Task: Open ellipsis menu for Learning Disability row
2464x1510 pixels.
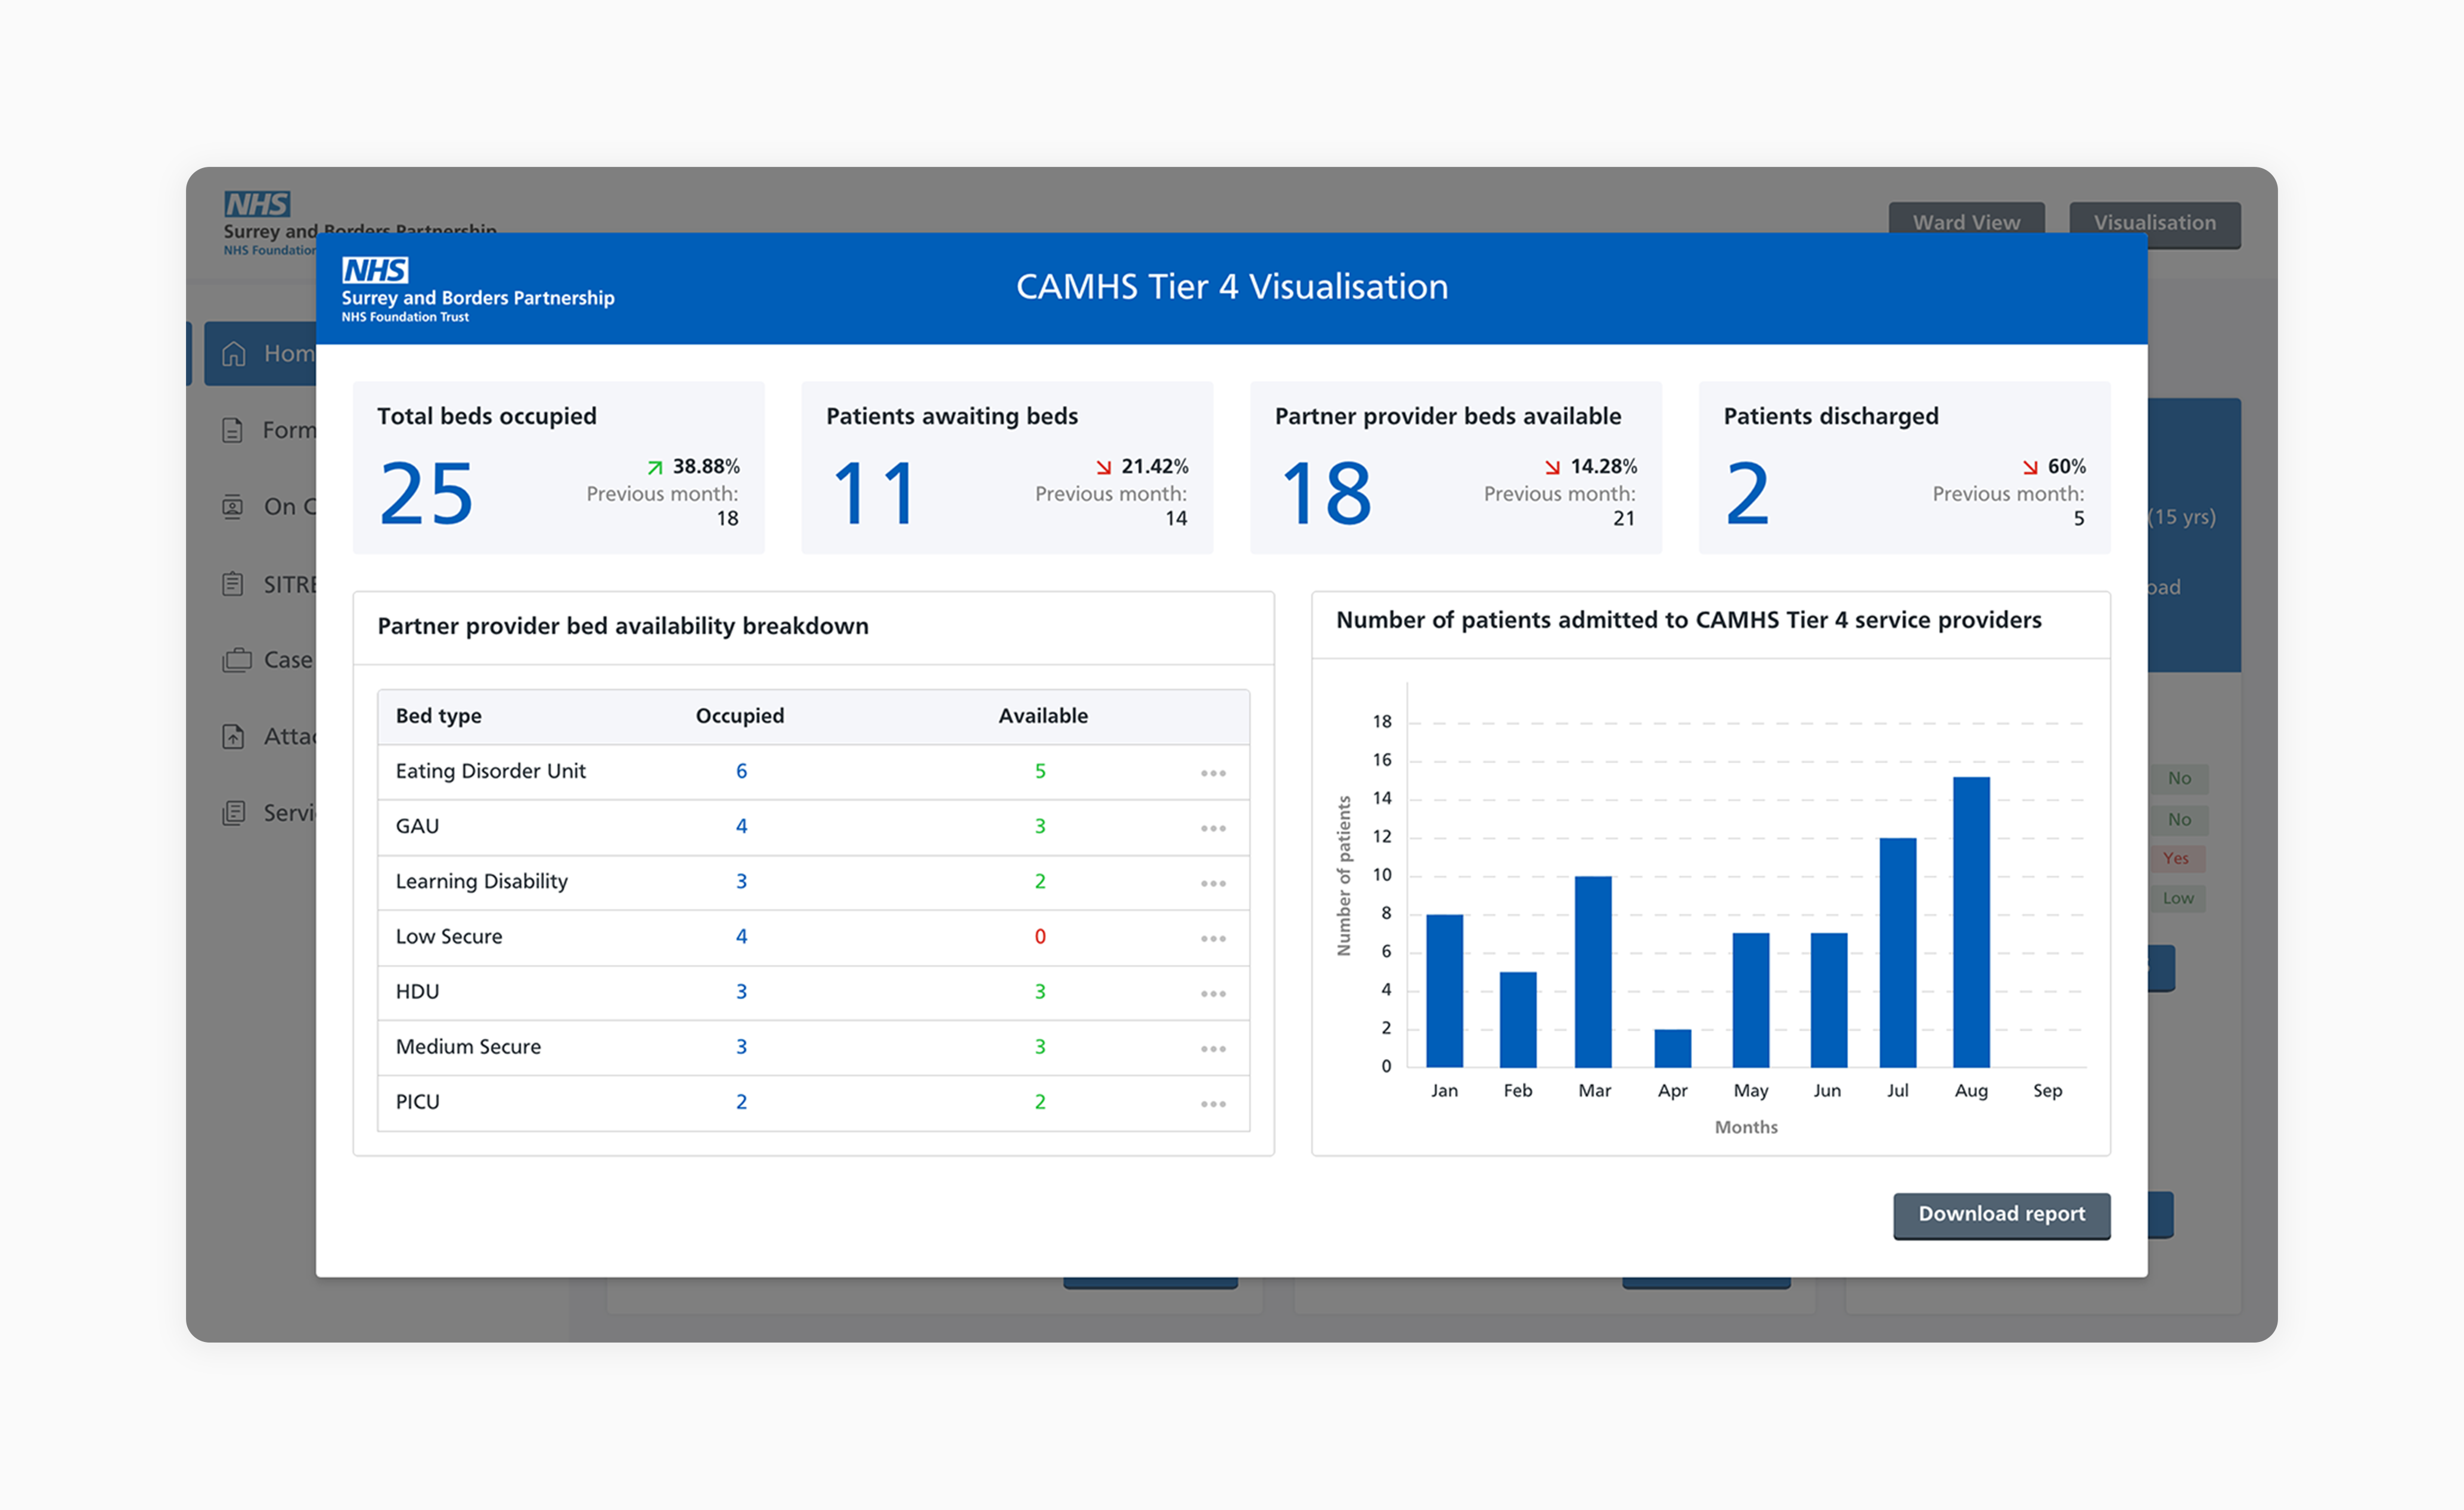Action: (x=1212, y=883)
